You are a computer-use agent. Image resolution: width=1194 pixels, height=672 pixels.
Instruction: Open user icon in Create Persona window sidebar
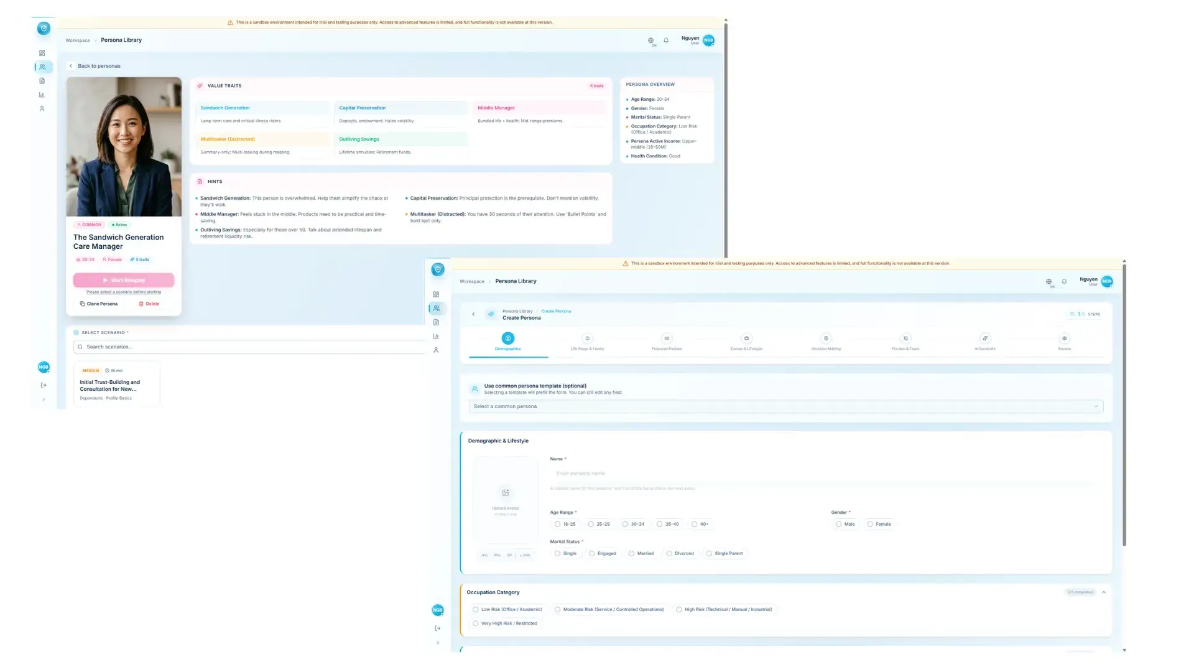click(436, 350)
